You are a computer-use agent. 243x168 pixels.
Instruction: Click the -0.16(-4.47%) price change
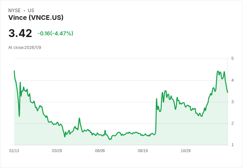click(55, 33)
